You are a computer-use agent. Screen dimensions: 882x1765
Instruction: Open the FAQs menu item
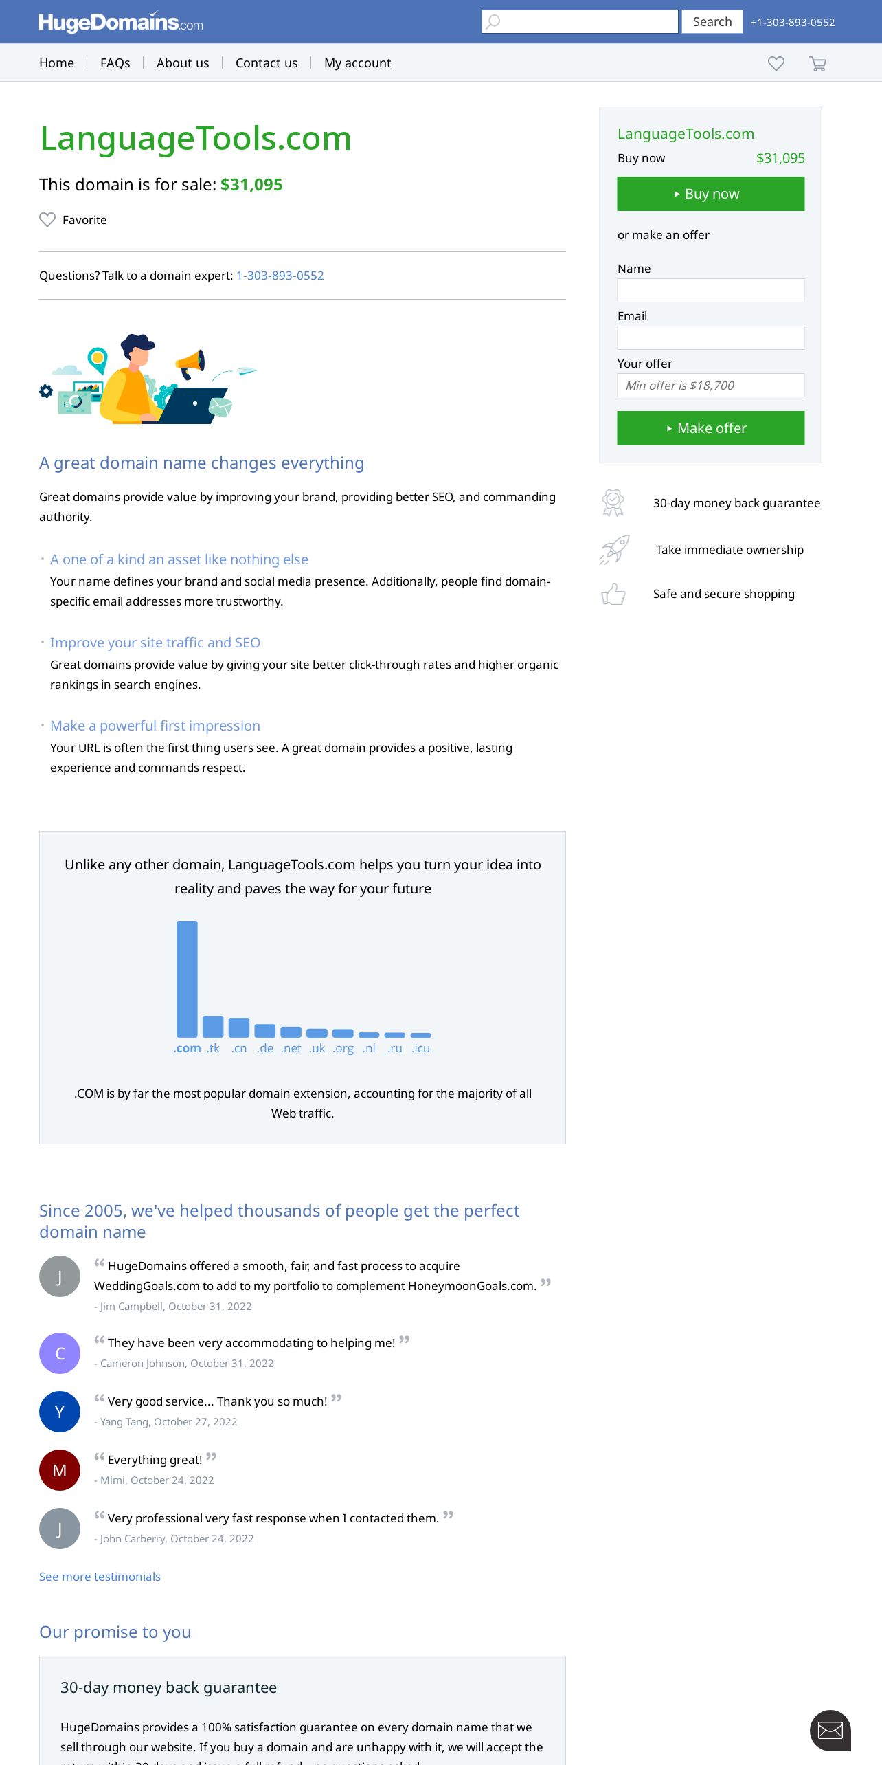(x=115, y=63)
